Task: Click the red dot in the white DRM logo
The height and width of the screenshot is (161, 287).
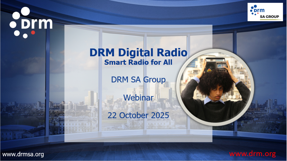Action: click(33, 32)
